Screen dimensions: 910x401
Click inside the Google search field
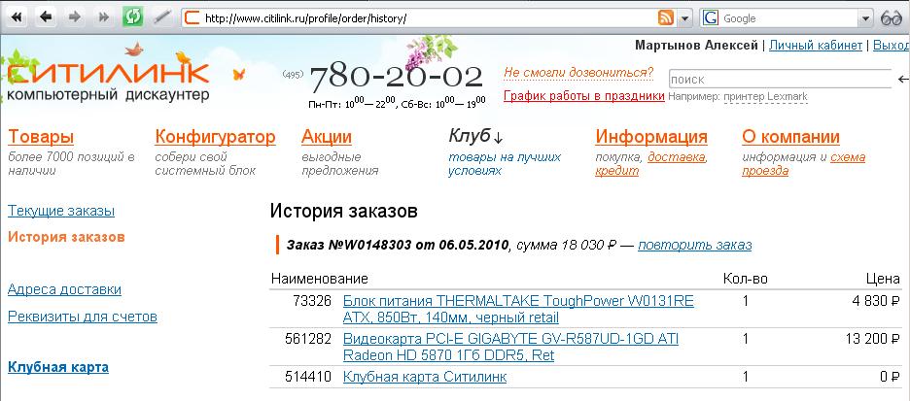[788, 18]
